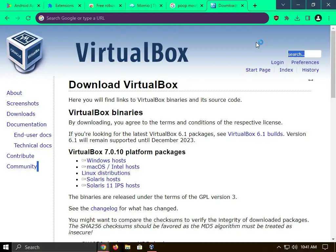The image size is (336, 252).
Task: Launch Firefox from the taskbar
Action: click(115, 247)
